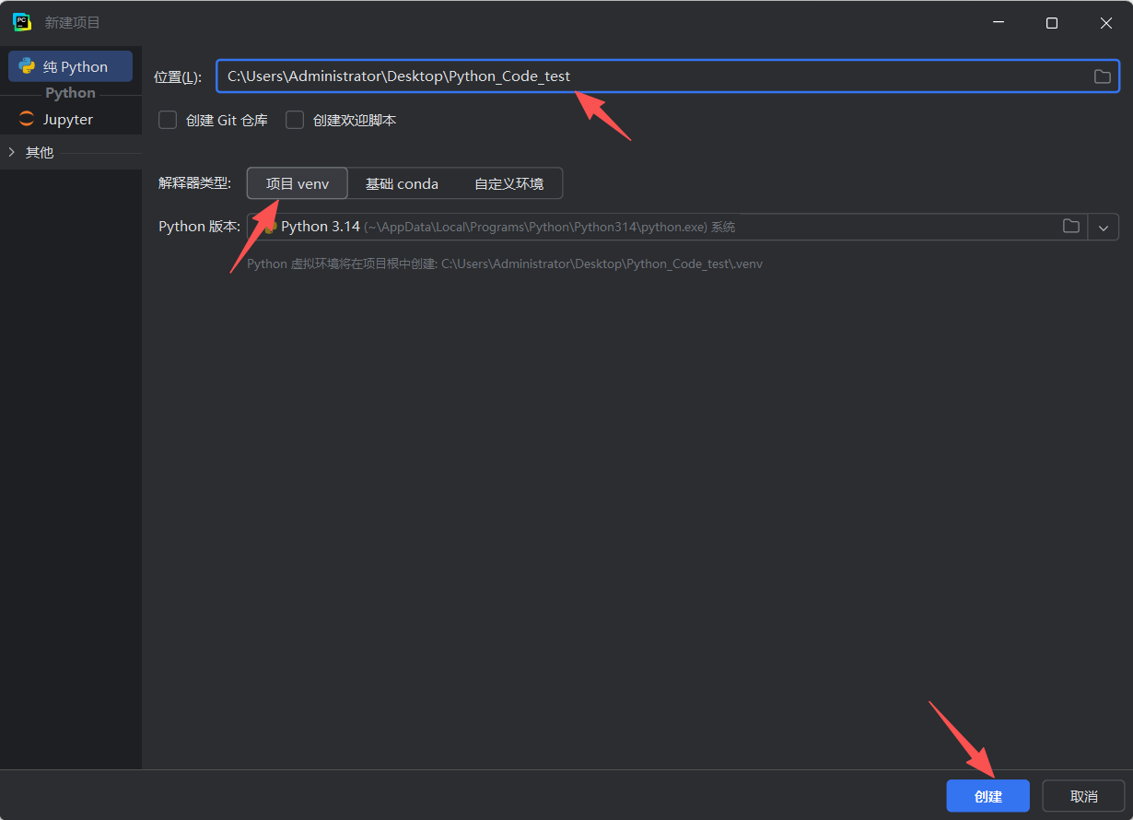Click the 位置(L) label
Screen dimensions: 1133x820
178,77
